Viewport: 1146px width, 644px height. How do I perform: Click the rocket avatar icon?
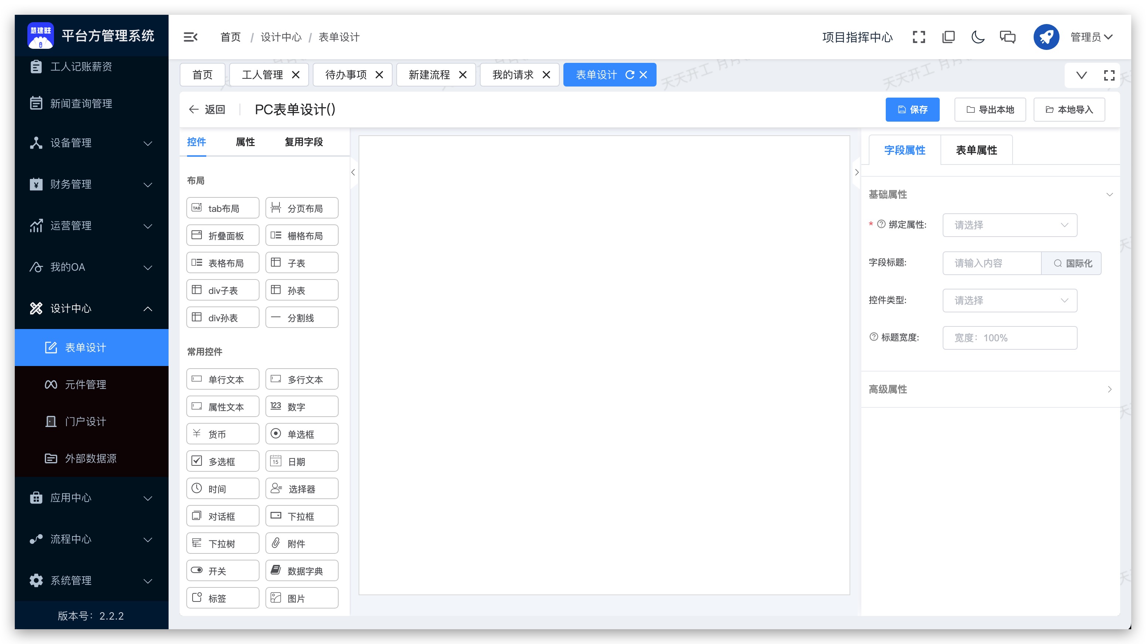(1046, 37)
